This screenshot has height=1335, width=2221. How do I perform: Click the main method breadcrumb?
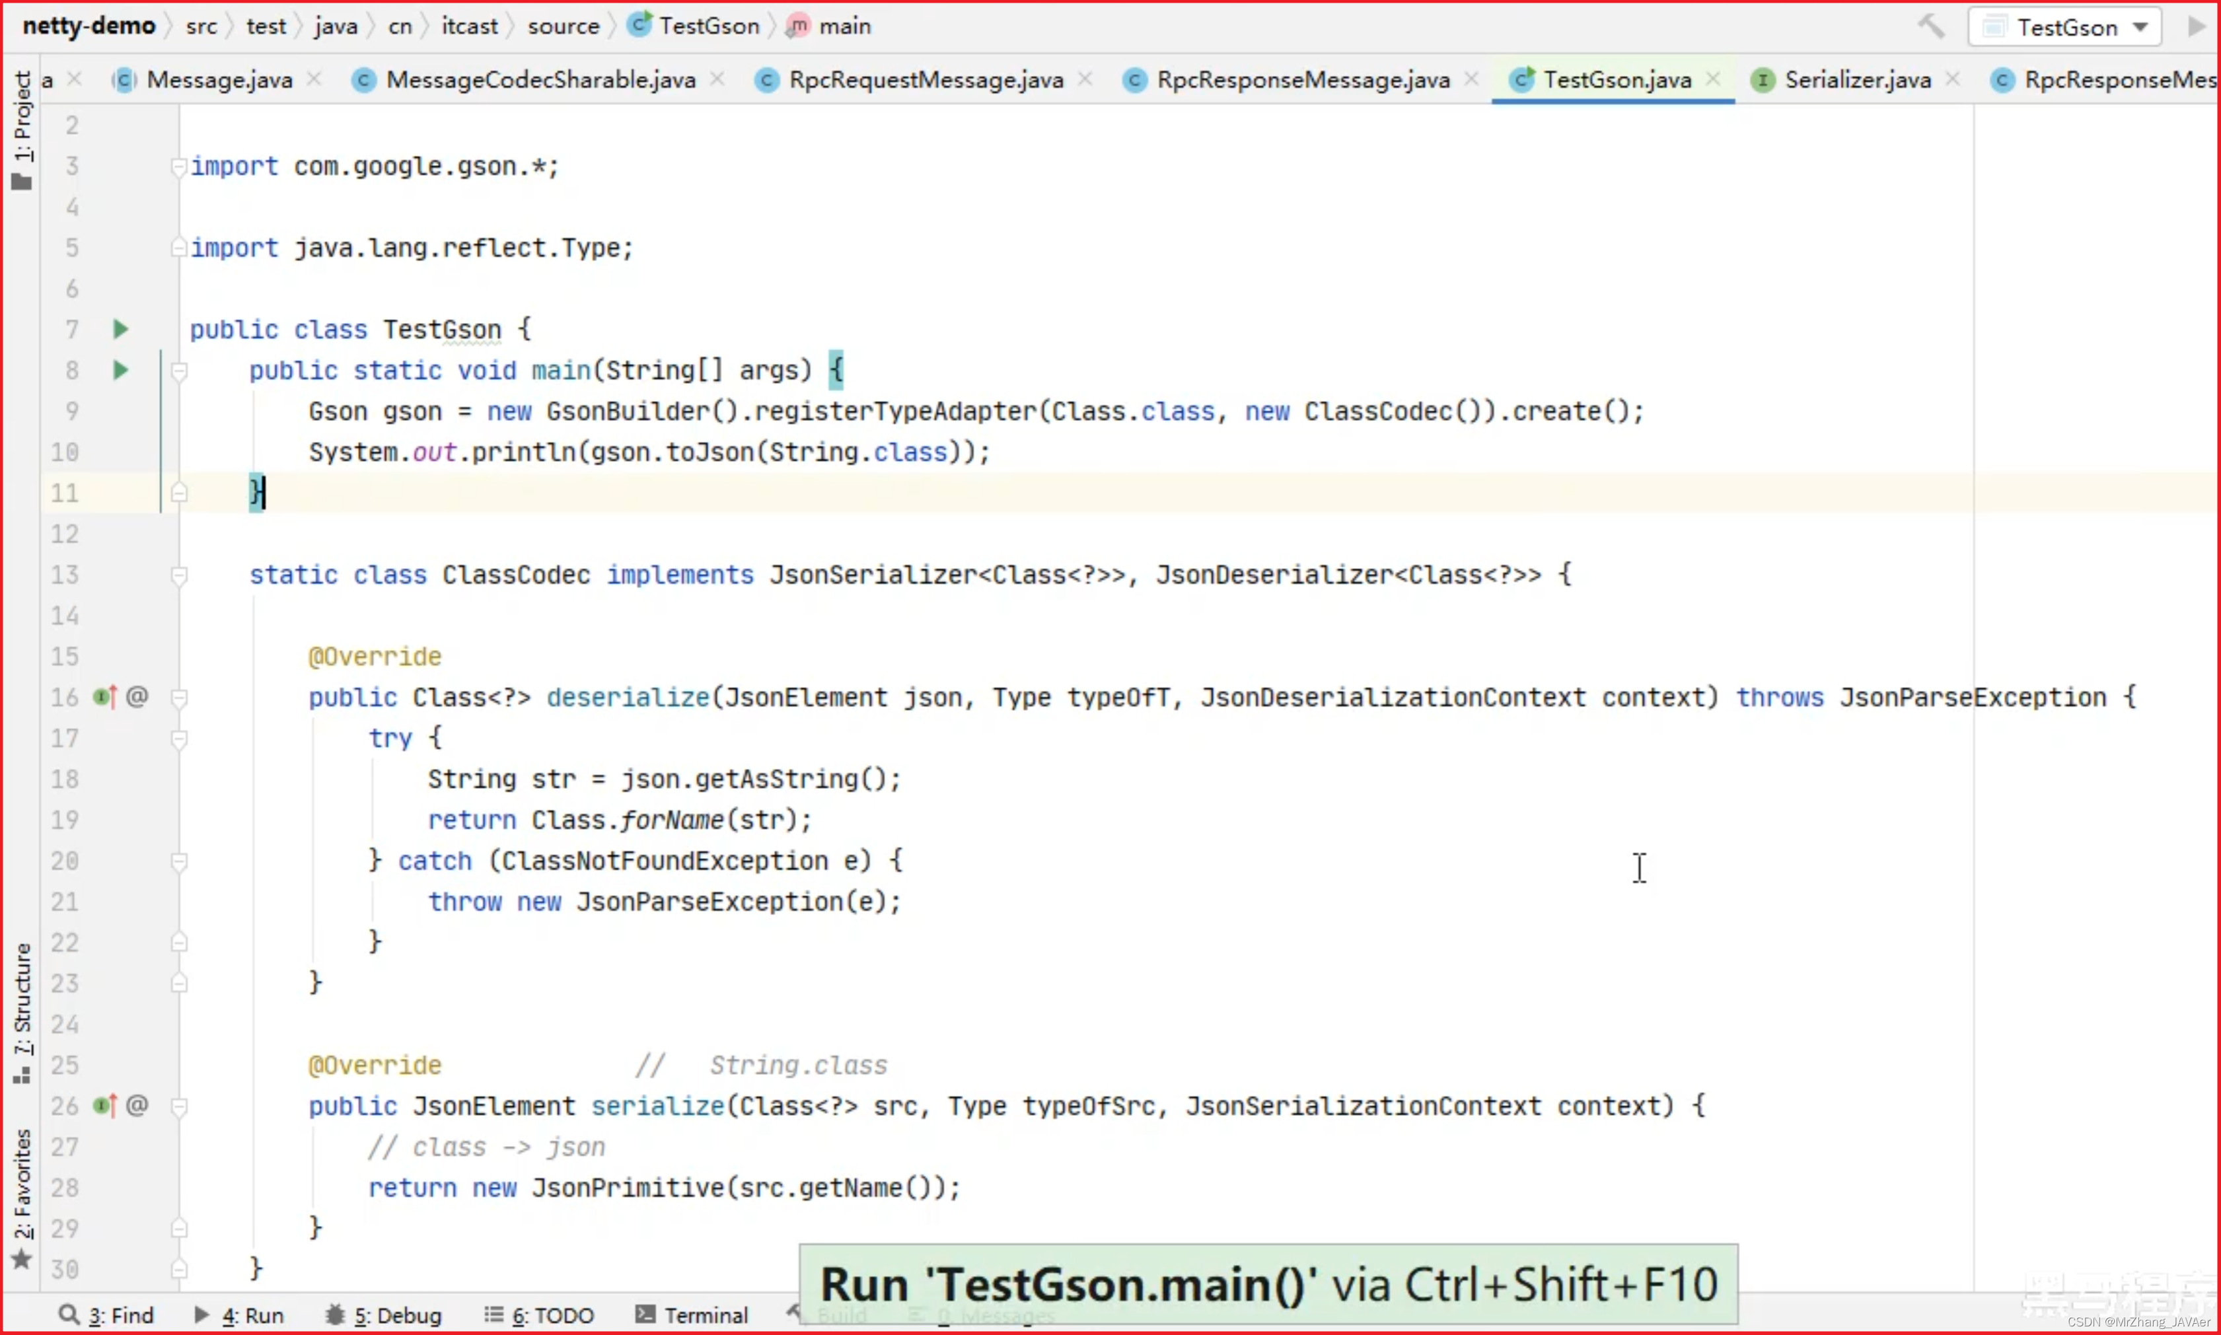(828, 26)
